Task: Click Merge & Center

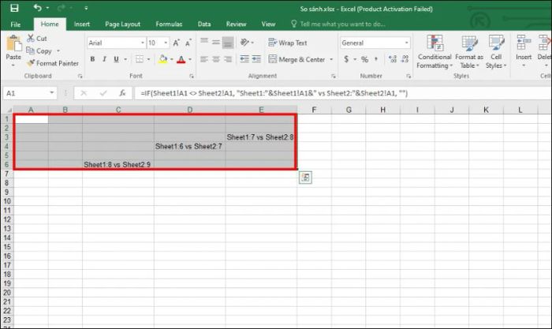Action: click(x=297, y=59)
